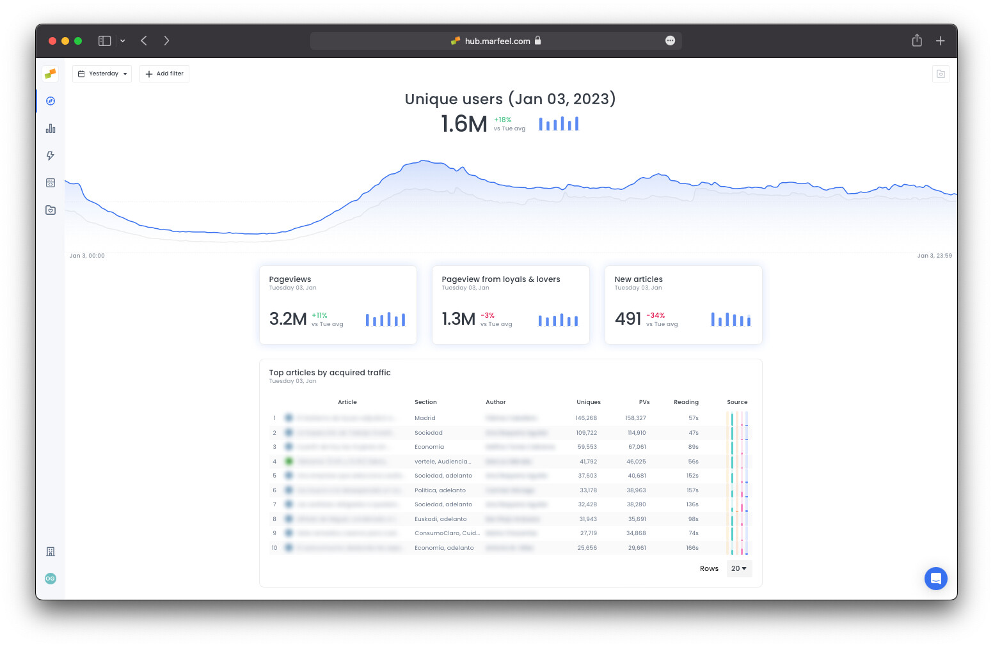The image size is (993, 647).
Task: Expand Safari sidebar chevron next to panel icon
Action: click(123, 40)
